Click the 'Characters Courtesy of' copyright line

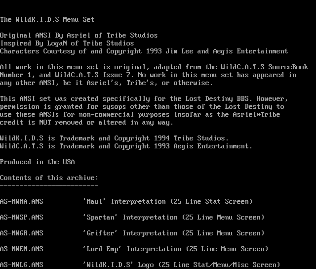144,51
